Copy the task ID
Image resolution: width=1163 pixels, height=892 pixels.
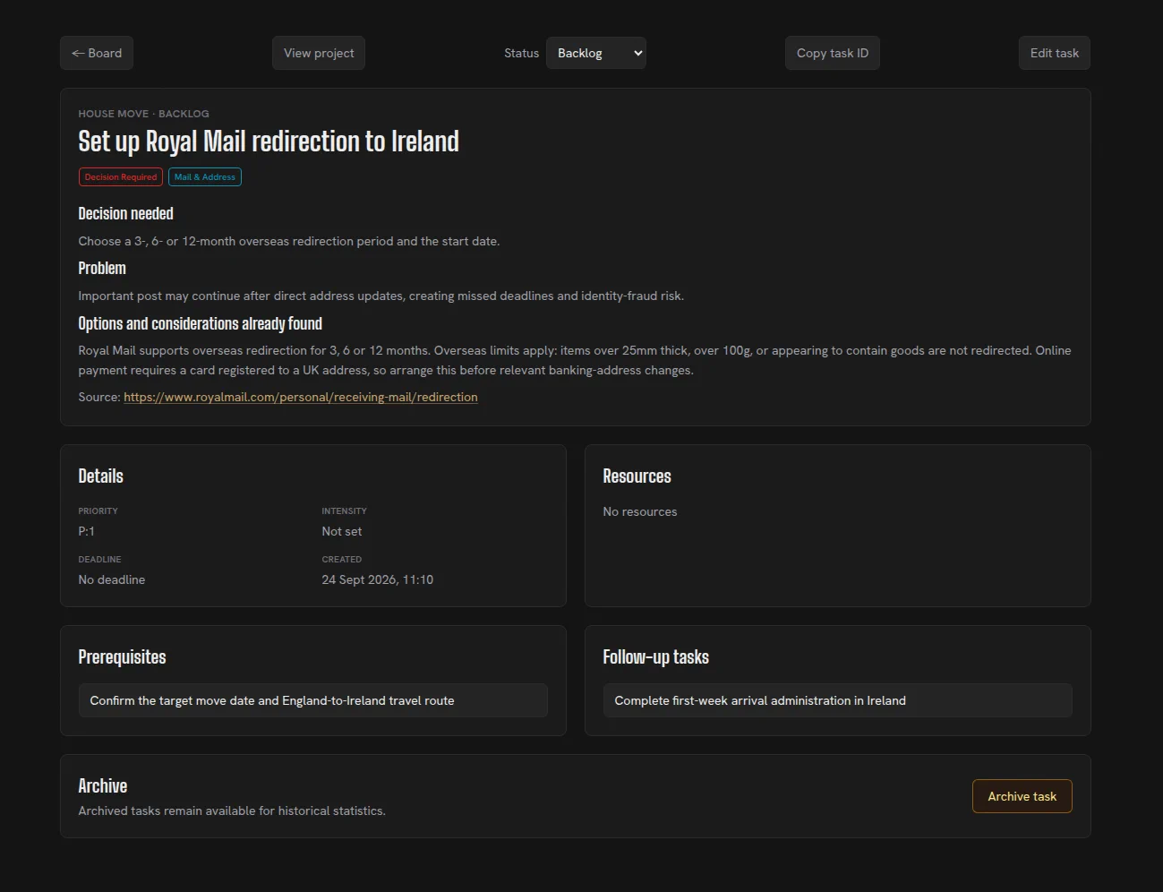[x=833, y=53]
